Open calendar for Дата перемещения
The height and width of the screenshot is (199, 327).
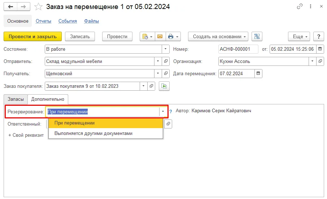coord(258,73)
